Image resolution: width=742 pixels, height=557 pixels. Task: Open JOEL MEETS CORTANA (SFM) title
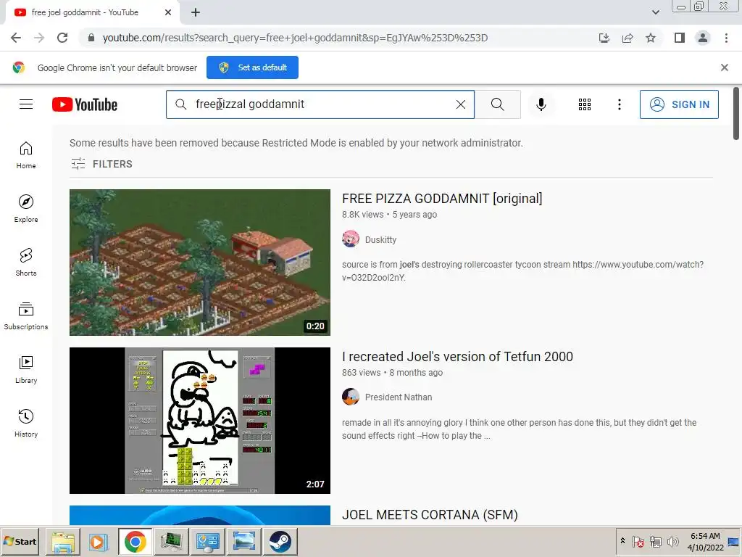tap(430, 515)
